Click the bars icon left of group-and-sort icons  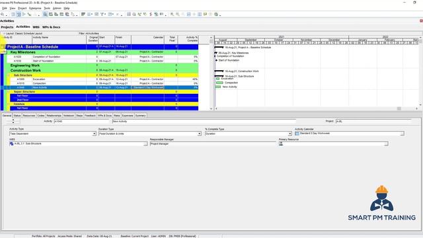83,15
